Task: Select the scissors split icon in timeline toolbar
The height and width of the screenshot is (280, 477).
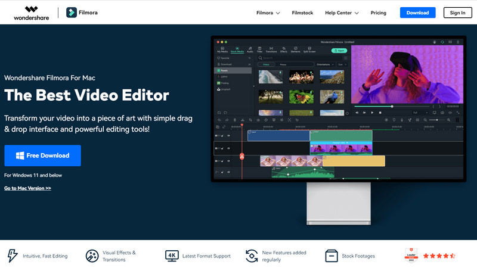Action: pyautogui.click(x=243, y=120)
